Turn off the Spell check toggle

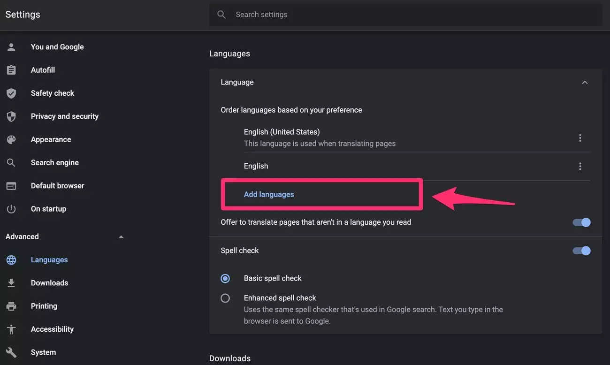coord(581,251)
